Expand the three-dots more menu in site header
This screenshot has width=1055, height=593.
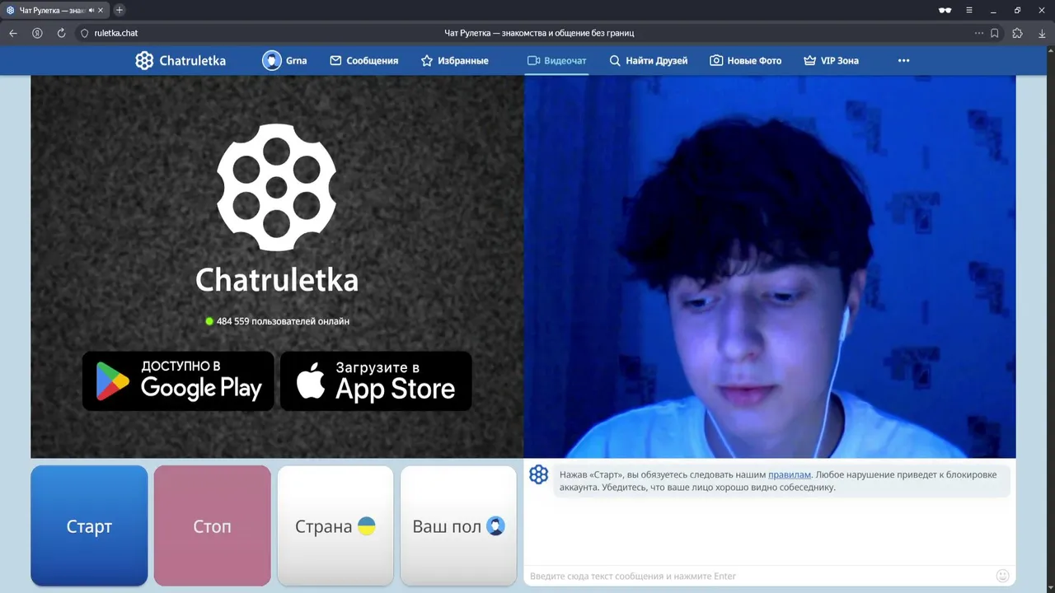903,60
